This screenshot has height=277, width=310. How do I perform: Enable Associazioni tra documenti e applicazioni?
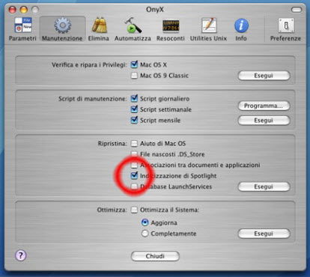pos(134,165)
